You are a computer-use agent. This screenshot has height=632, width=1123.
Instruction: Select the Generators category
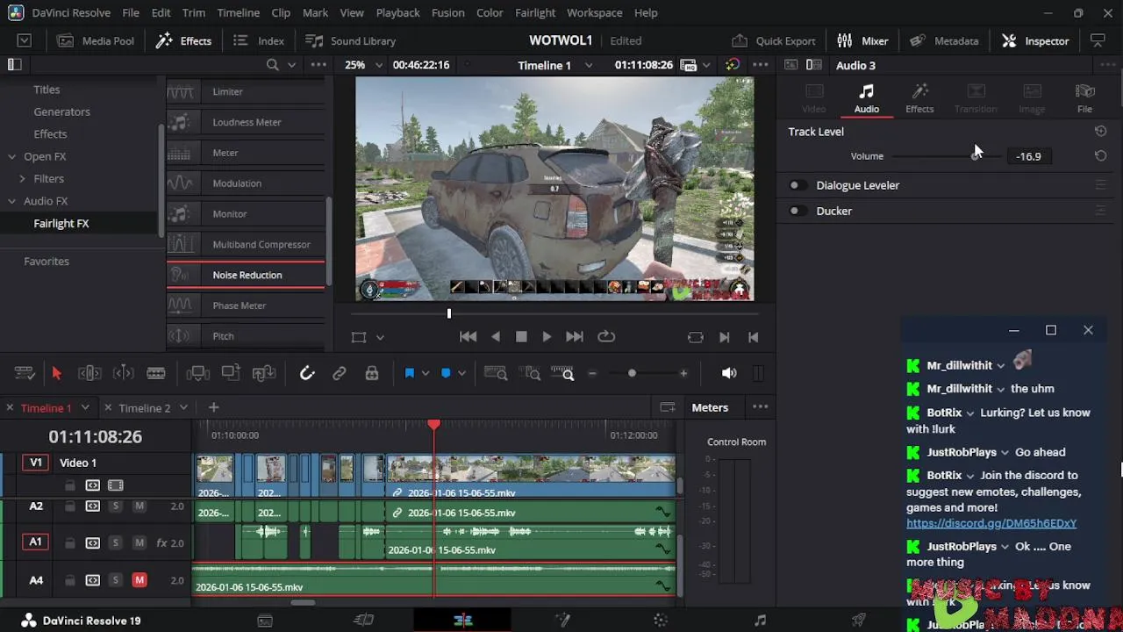click(61, 111)
